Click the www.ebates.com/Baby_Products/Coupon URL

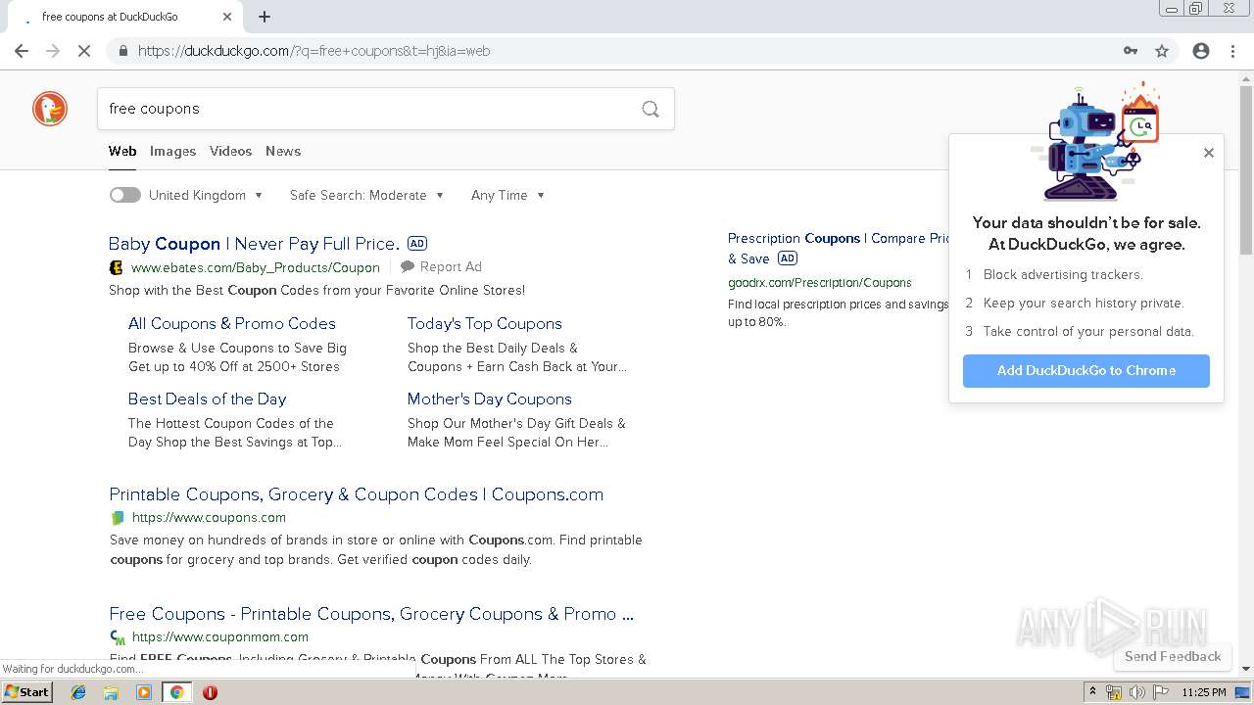(255, 267)
